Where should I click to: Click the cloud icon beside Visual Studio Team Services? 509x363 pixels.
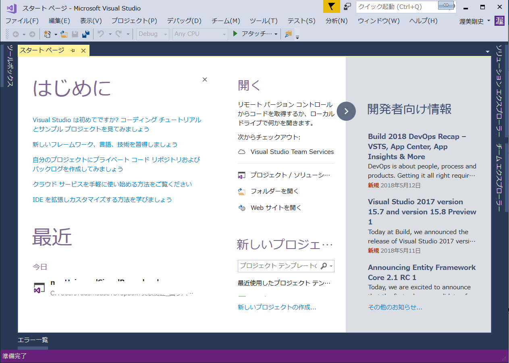(x=242, y=152)
